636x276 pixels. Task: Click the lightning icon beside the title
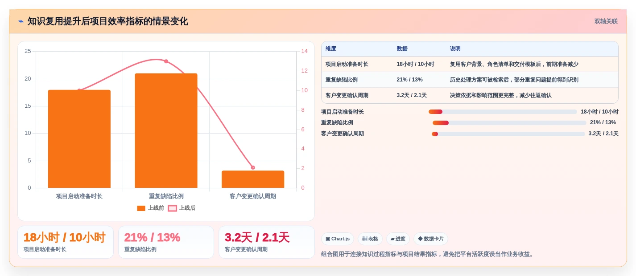pyautogui.click(x=21, y=21)
